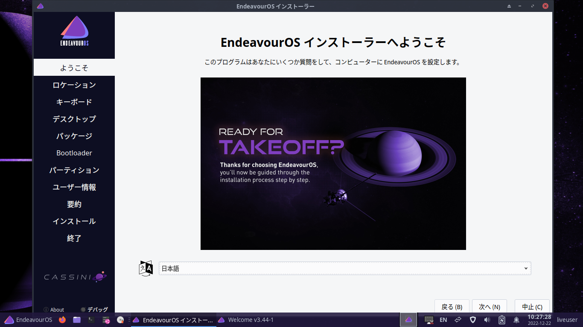This screenshot has width=583, height=327.
Task: Click the Ready for Takeoff banner image
Action: tap(333, 163)
